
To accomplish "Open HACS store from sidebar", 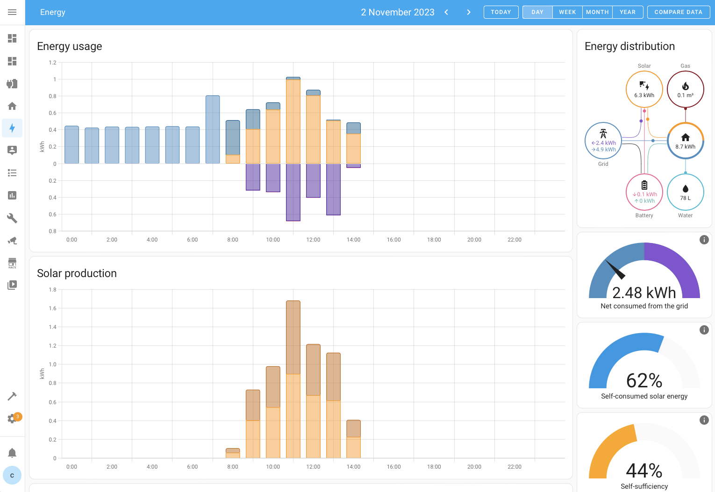I will (x=12, y=263).
